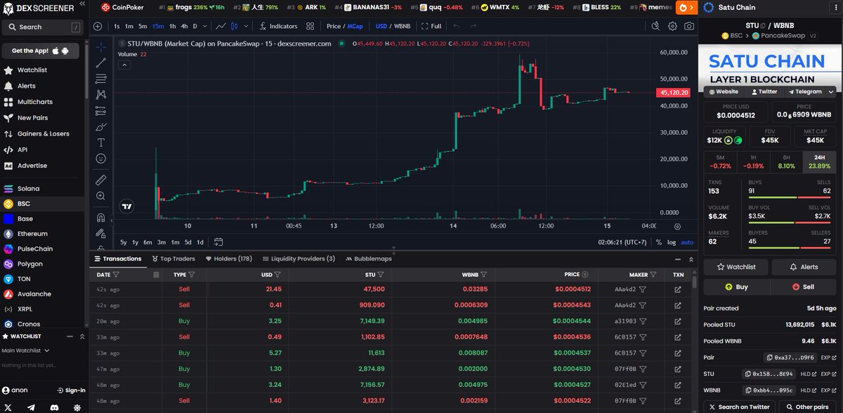This screenshot has width=843, height=413.
Task: Open chart settings gear icon
Action: (x=672, y=26)
